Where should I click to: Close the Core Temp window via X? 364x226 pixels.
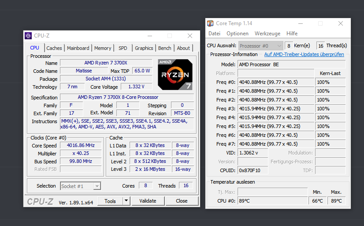click(341, 23)
